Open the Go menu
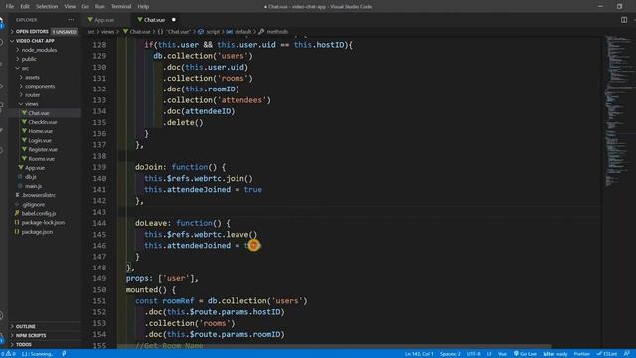The width and height of the screenshot is (636, 358). 85,7
